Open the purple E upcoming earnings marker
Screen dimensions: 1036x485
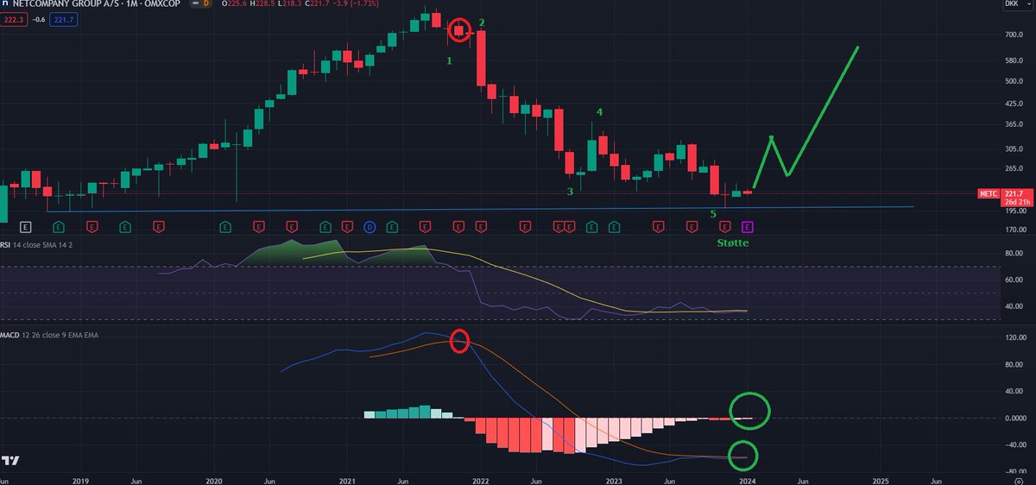click(x=748, y=226)
